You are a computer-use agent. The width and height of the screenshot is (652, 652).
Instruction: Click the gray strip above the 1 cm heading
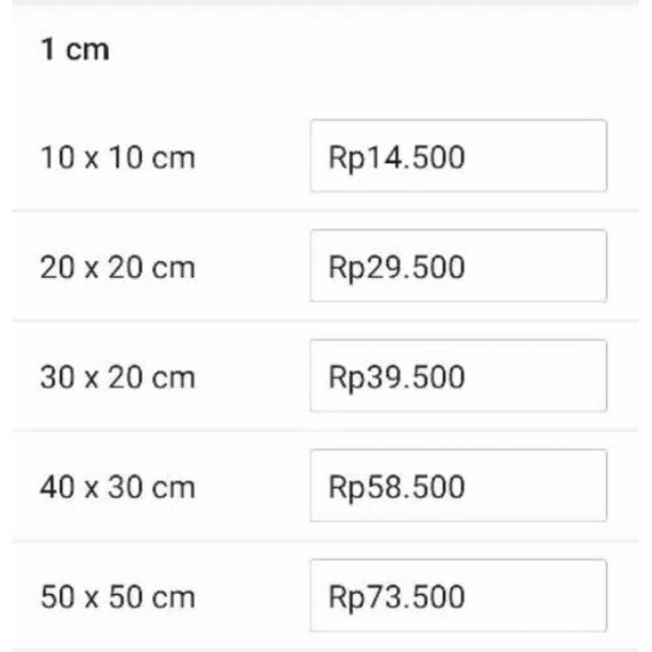click(326, 2)
